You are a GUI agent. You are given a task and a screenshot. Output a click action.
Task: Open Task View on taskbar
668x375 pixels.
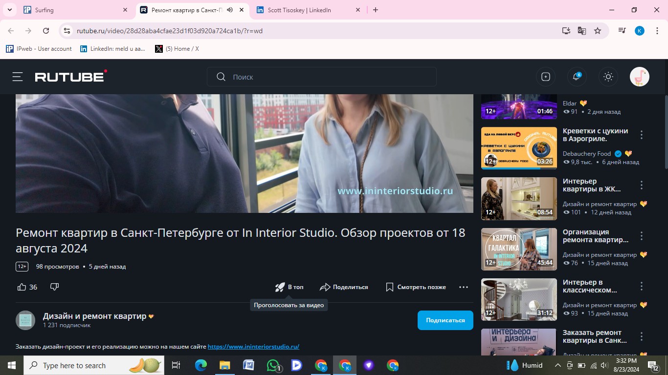click(176, 365)
